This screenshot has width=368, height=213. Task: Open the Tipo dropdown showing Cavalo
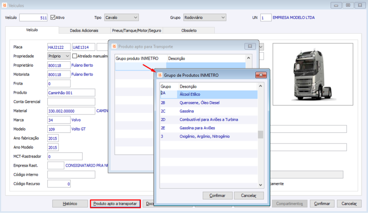(x=121, y=17)
